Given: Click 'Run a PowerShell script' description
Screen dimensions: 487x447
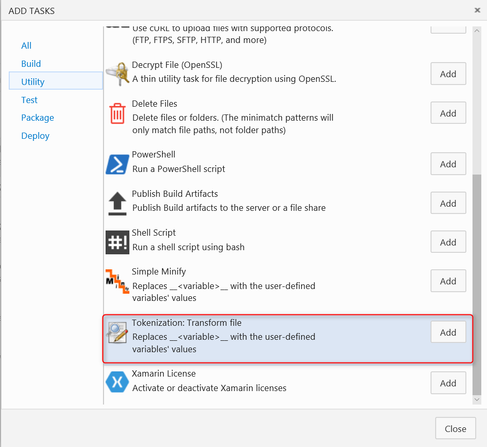Looking at the screenshot, I should click(x=179, y=169).
